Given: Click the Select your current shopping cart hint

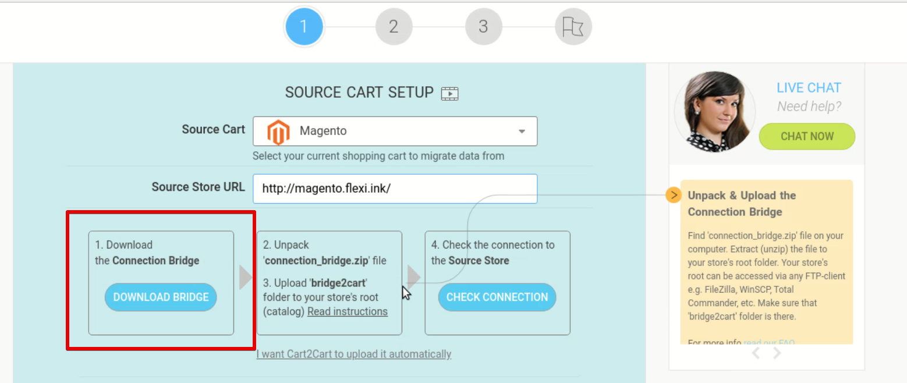Looking at the screenshot, I should tap(378, 156).
